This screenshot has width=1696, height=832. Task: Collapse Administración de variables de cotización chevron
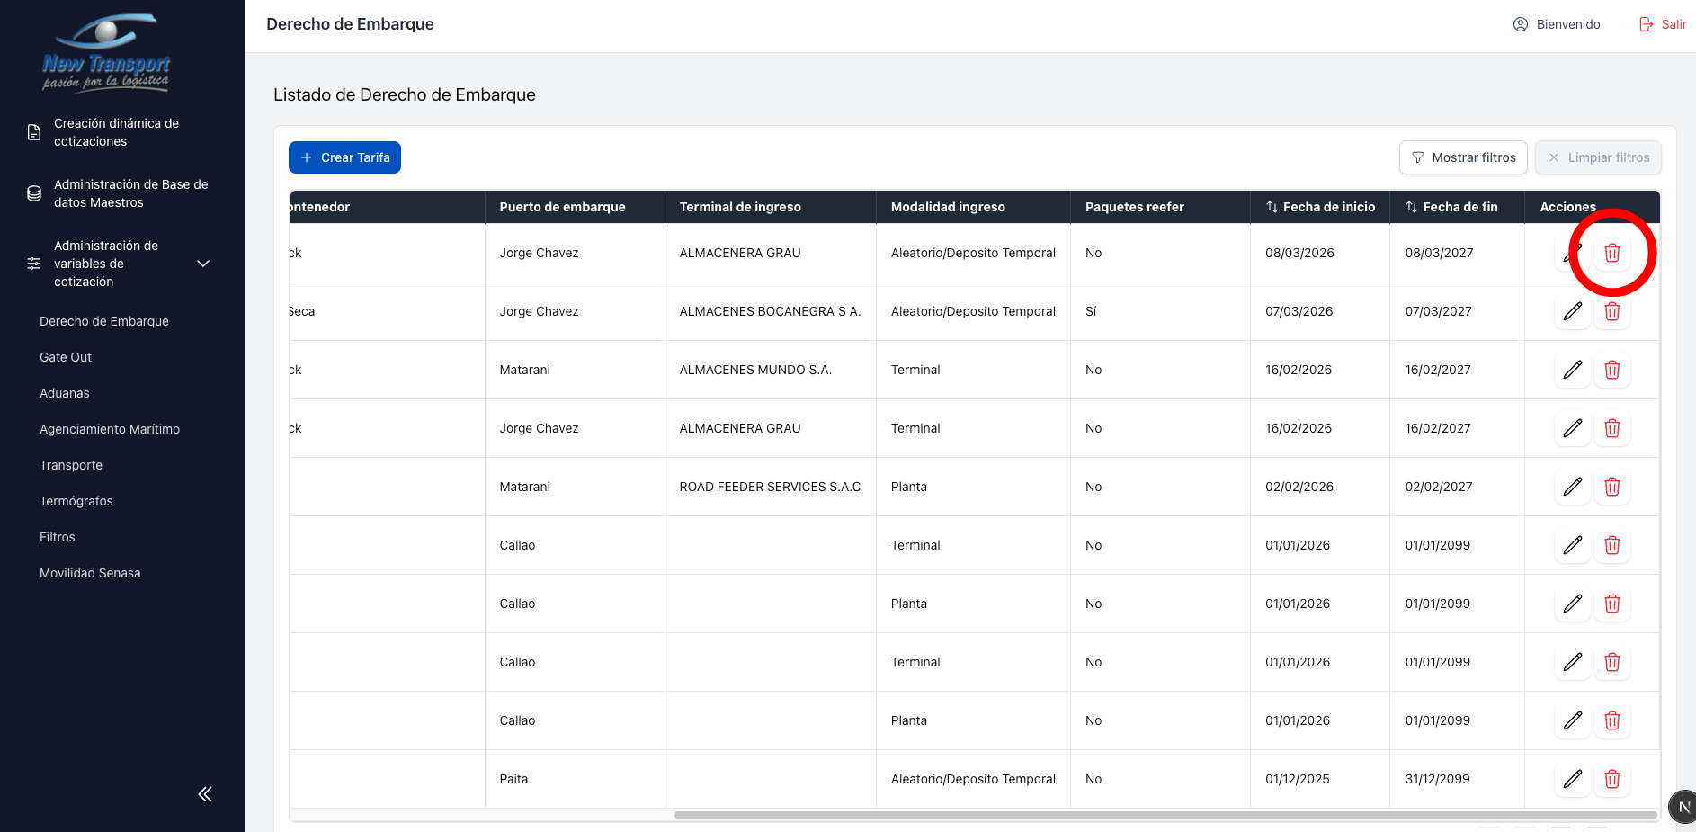pyautogui.click(x=203, y=264)
